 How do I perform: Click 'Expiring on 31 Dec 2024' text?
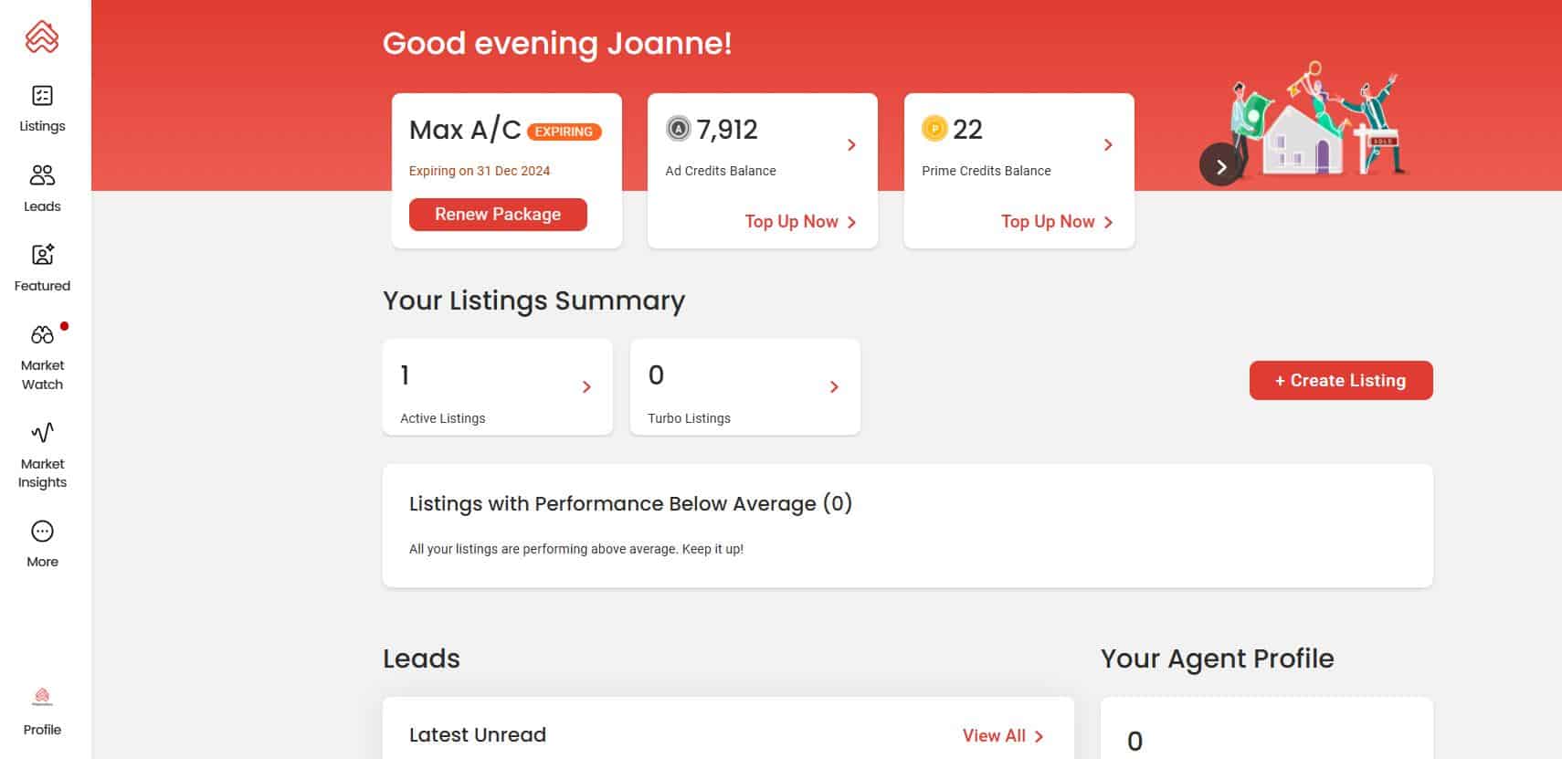[480, 171]
